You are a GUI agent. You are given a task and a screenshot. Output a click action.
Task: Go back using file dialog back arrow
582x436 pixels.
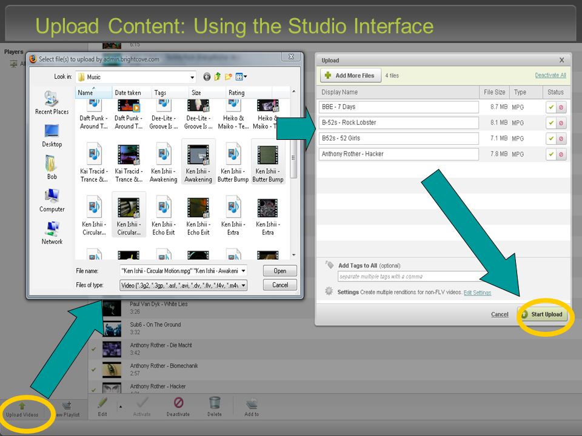(207, 77)
